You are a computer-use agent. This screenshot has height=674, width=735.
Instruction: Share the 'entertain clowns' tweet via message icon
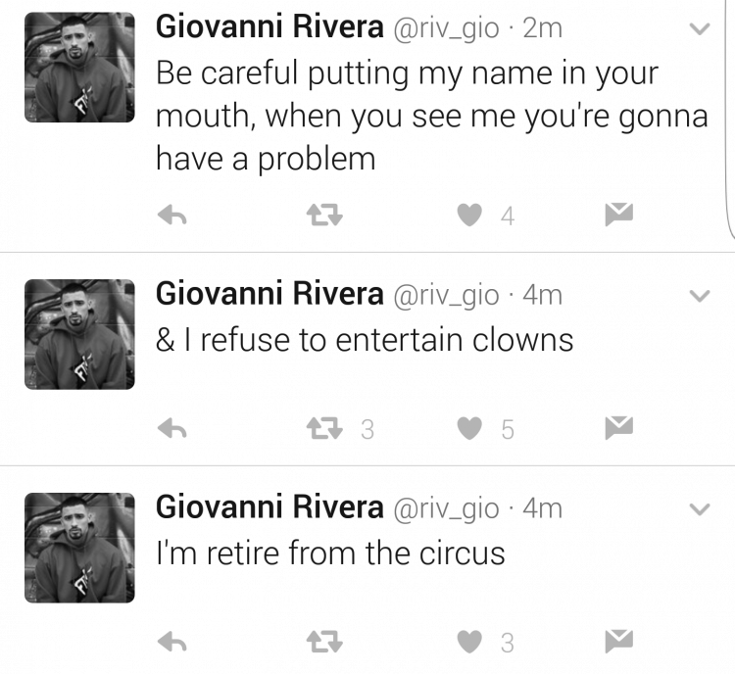click(x=618, y=427)
